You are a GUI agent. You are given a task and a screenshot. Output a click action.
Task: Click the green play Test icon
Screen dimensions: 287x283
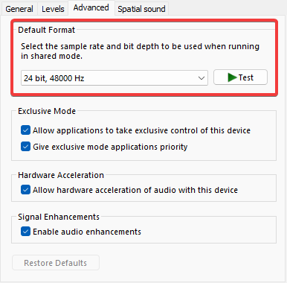click(x=232, y=77)
